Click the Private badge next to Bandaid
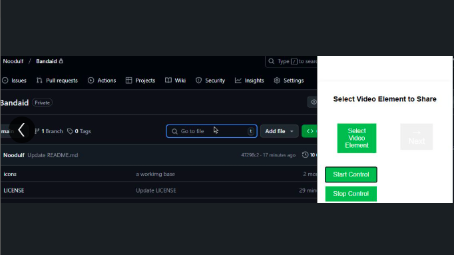 pos(43,103)
